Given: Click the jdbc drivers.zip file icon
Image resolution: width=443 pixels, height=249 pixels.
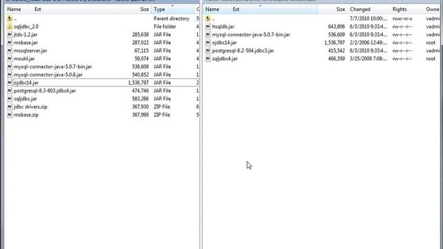Looking at the screenshot, I should 10,107.
